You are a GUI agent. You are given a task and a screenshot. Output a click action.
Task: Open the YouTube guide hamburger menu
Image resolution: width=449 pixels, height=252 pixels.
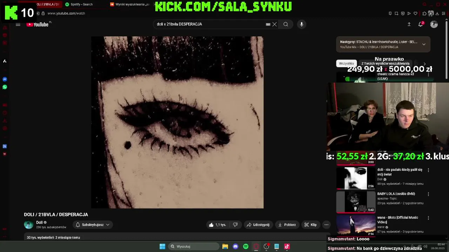(x=18, y=24)
